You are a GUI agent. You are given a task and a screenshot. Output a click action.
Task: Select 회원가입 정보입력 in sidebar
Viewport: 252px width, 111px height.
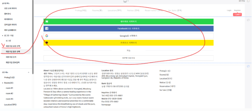coord(12,63)
